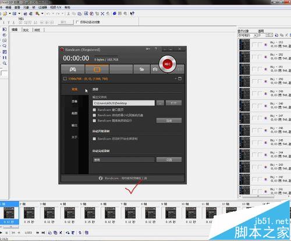Switch to the 优化 tab
Screen dimensions: 291x241
coord(26,30)
